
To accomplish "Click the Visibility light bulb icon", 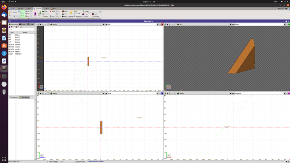I will 71,13.
